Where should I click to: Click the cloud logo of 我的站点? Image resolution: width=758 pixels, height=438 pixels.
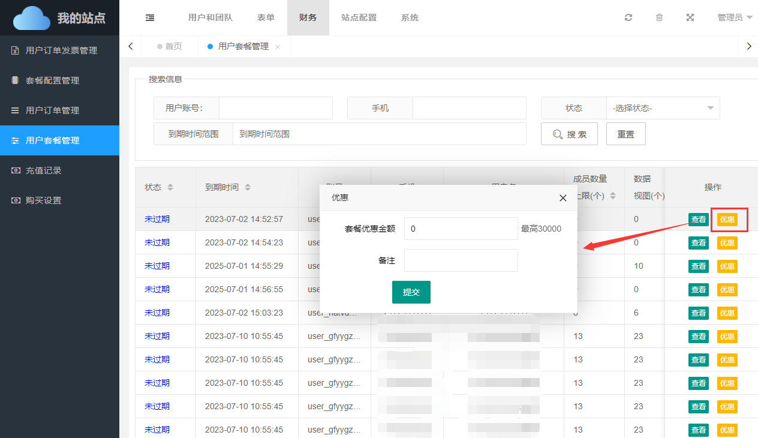pyautogui.click(x=32, y=18)
